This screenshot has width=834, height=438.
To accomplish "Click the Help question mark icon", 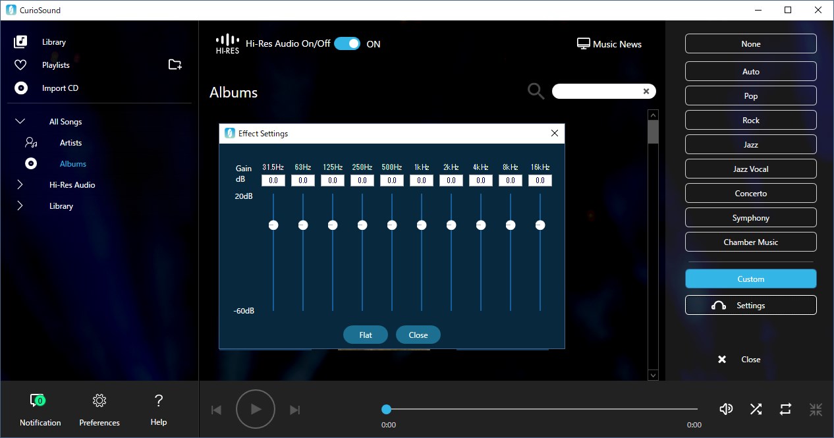I will pos(159,400).
